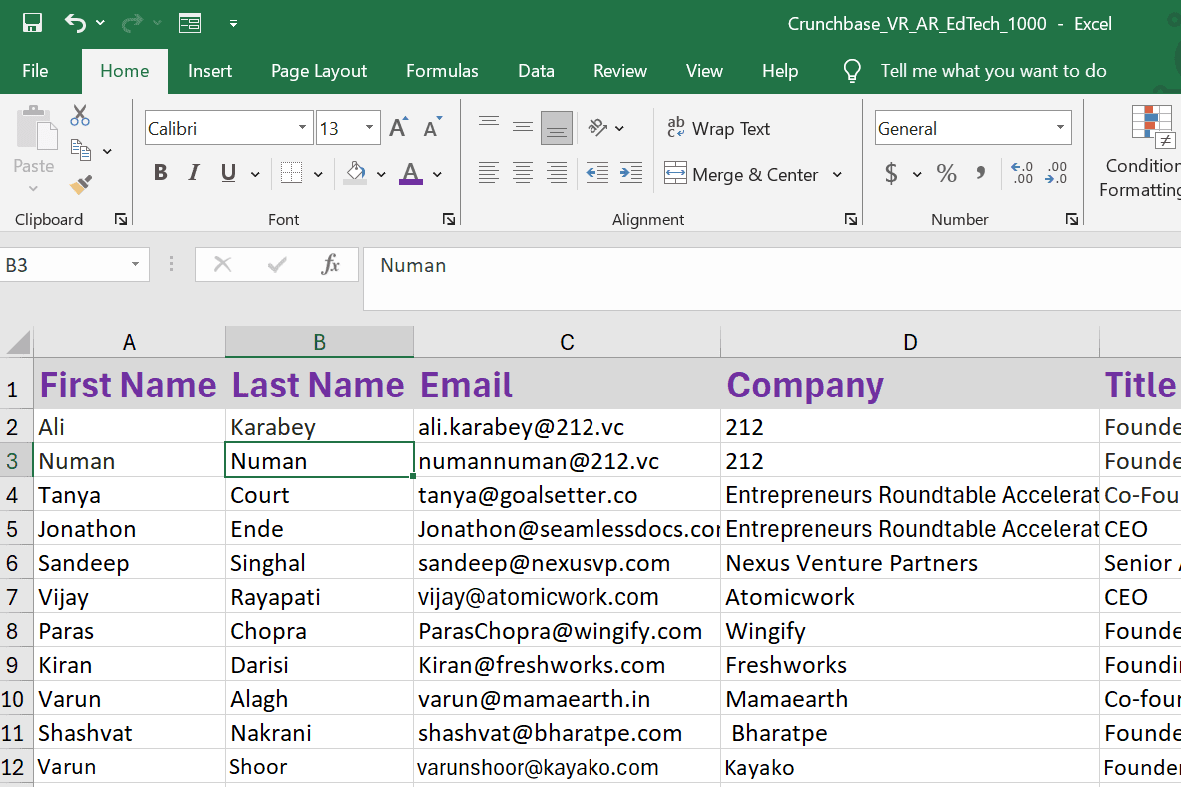The image size is (1181, 787).
Task: Click Increase Indent icon
Action: [x=631, y=173]
